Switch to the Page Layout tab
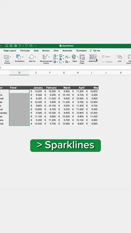The width and height of the screenshot is (131, 233). click(x=10, y=51)
